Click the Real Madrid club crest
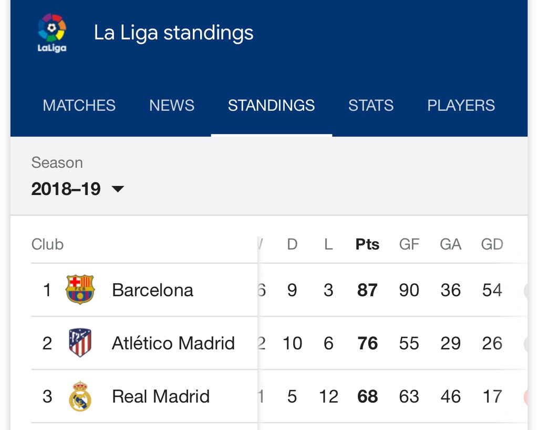538x430 pixels. [80, 396]
